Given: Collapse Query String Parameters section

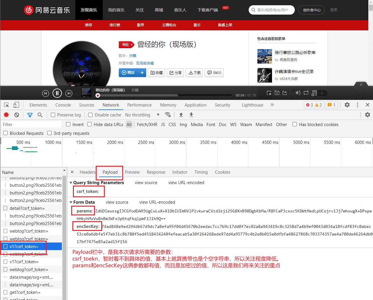Looking at the screenshot, I should point(71,183).
